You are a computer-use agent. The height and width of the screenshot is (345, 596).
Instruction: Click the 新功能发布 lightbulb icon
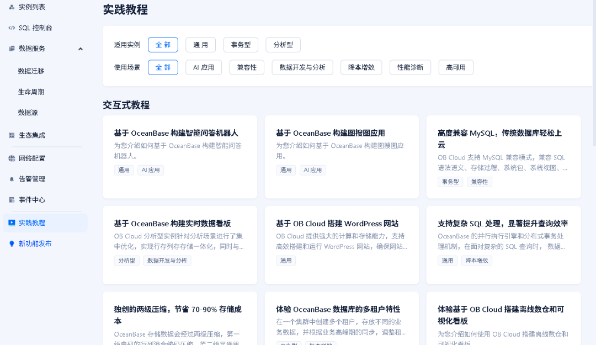click(x=12, y=243)
